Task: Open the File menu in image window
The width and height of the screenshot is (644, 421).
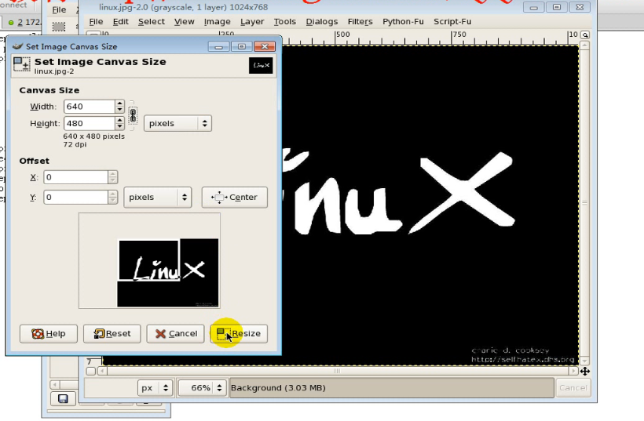Action: click(x=96, y=22)
